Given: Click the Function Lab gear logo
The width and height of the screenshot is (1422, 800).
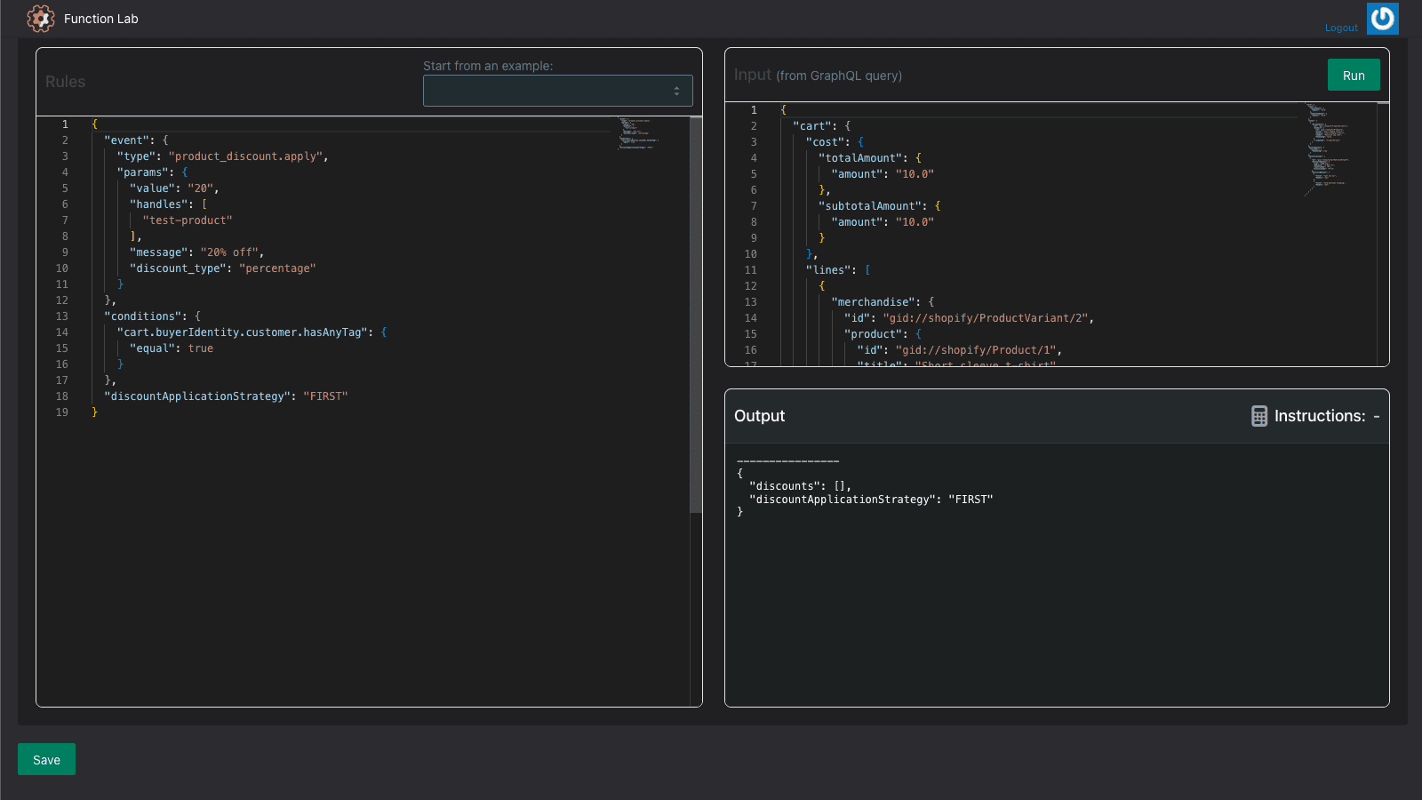Looking at the screenshot, I should (x=41, y=19).
